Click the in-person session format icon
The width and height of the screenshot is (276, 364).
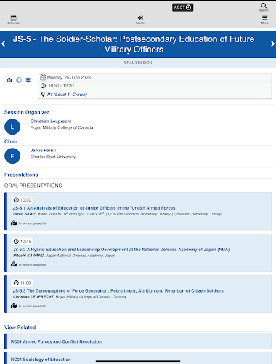click(9, 80)
